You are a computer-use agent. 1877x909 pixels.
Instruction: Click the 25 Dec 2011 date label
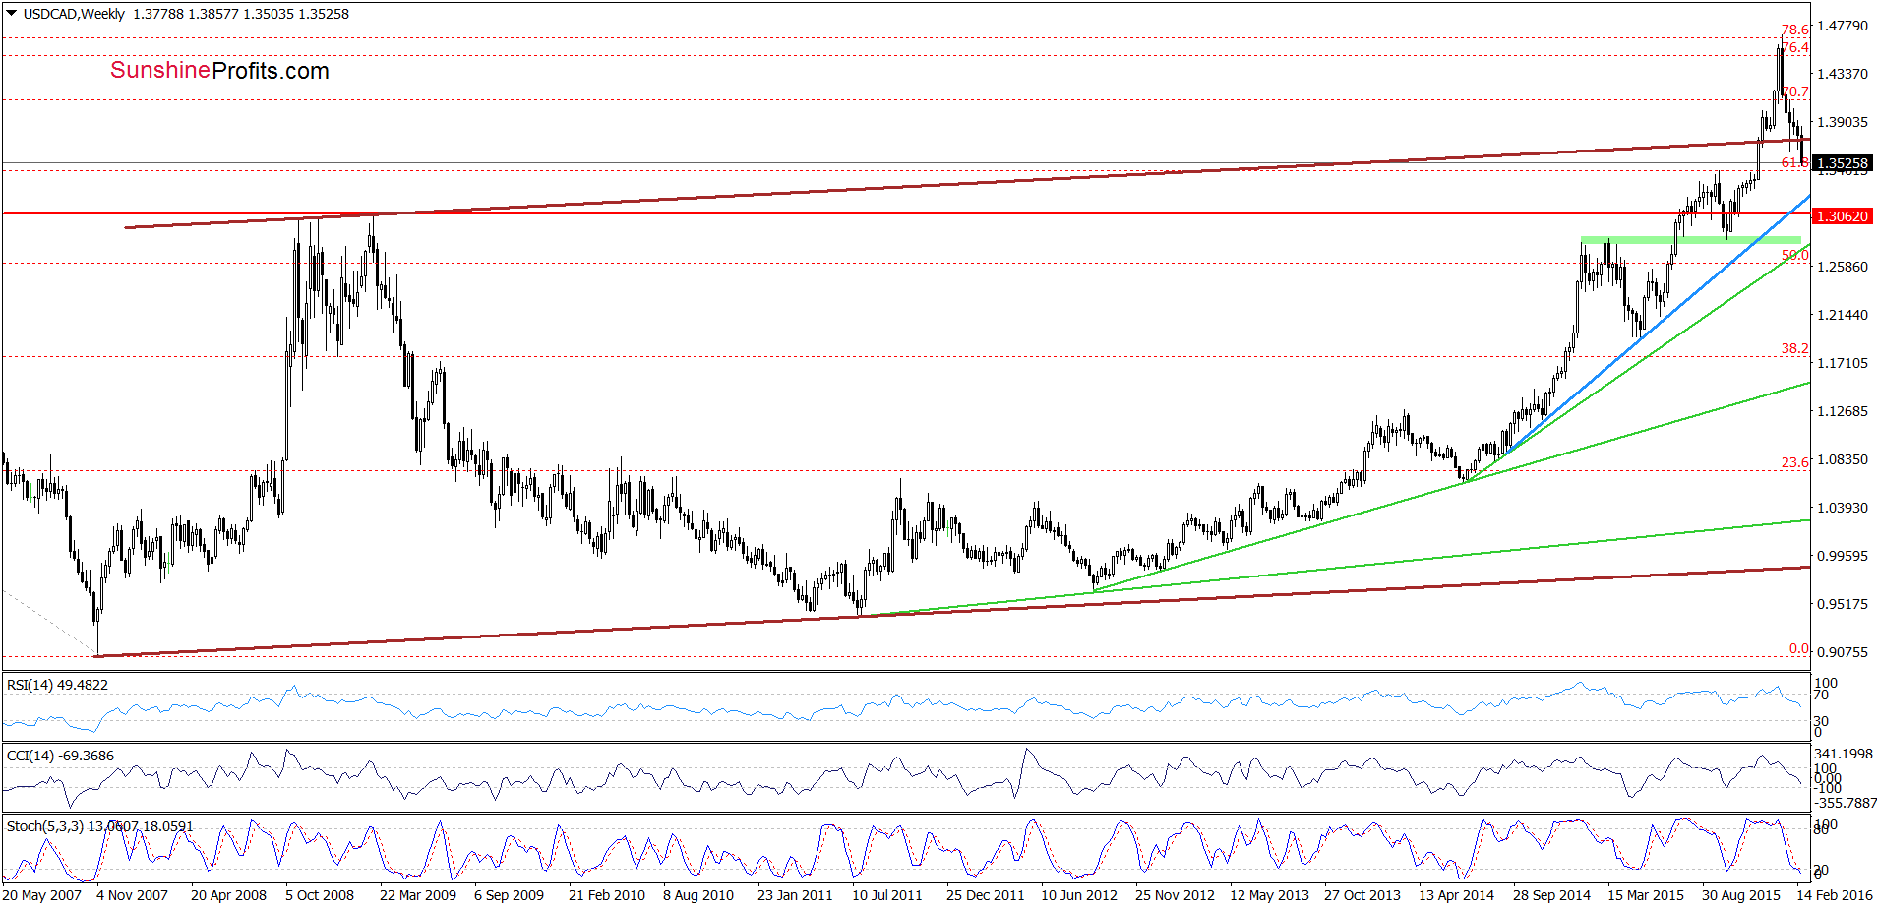point(985,895)
